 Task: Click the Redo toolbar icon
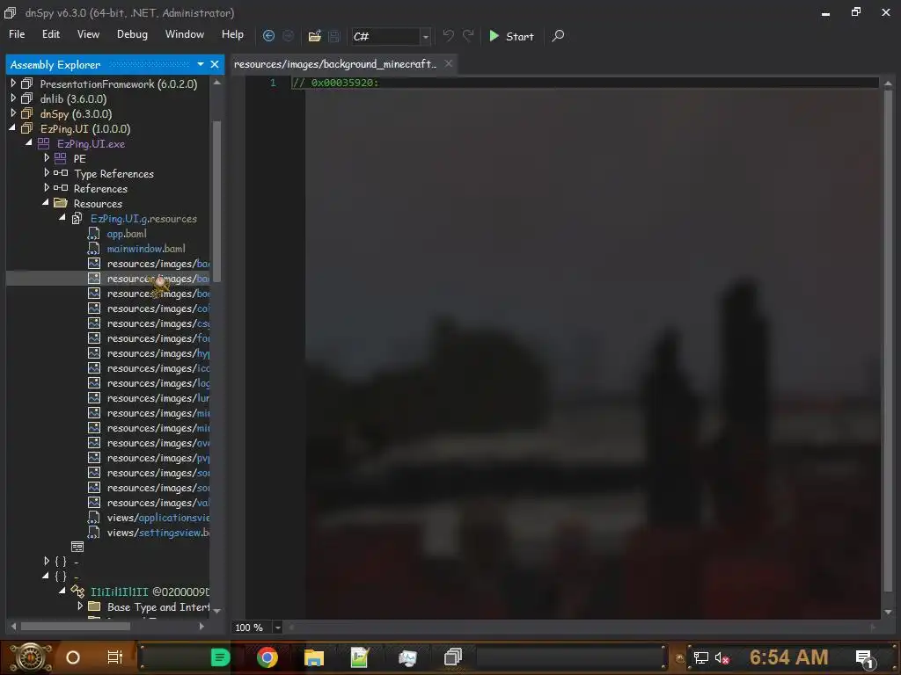click(468, 35)
